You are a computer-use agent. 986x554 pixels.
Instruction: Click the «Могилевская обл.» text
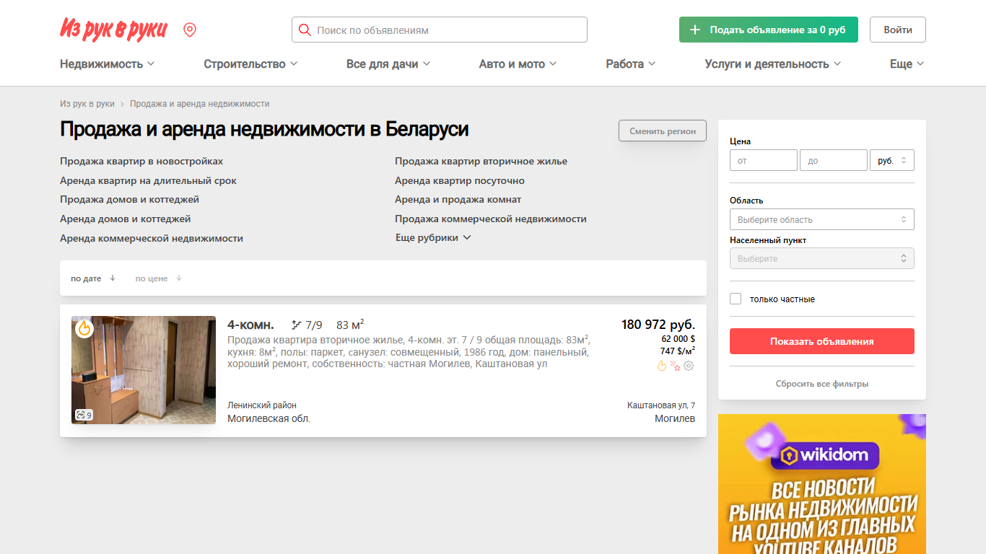pyautogui.click(x=269, y=418)
